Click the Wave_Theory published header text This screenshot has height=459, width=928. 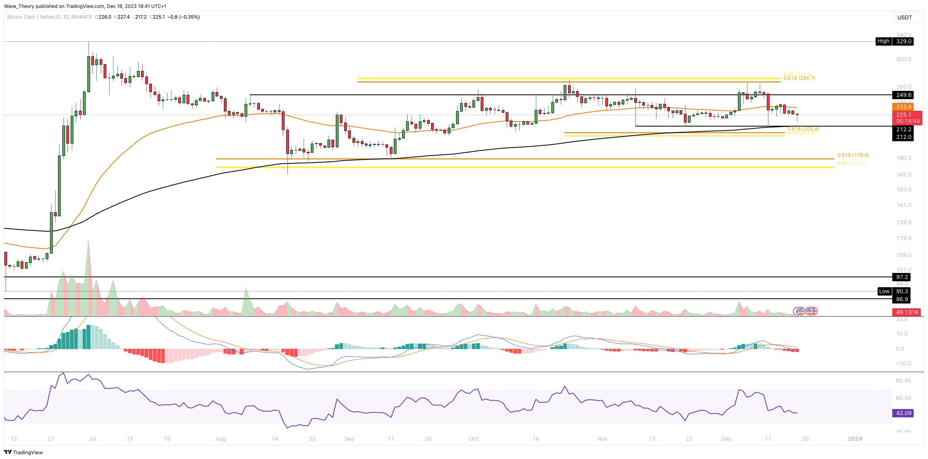click(x=85, y=6)
